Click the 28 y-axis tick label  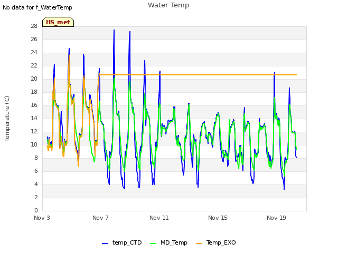[34, 26]
